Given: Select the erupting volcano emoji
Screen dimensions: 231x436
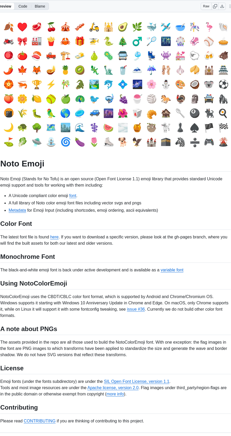Looking at the screenshot, I should (223, 142).
